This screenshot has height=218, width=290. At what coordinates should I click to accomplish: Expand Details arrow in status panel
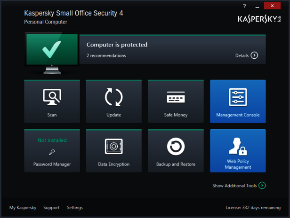(x=254, y=55)
